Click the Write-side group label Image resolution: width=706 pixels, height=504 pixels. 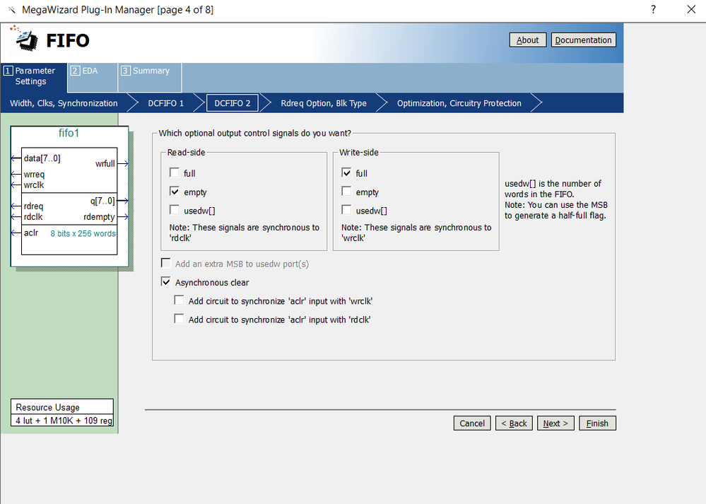pyautogui.click(x=359, y=152)
